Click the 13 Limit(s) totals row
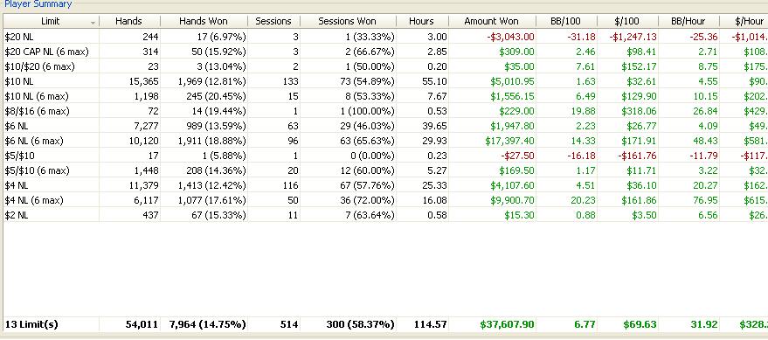 point(385,324)
